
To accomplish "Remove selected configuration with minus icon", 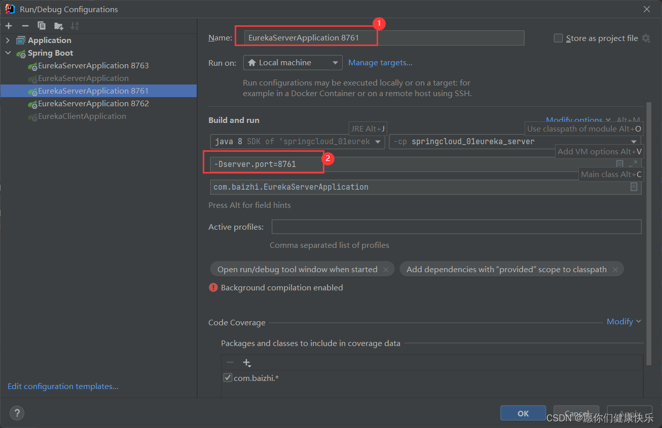I will [x=25, y=26].
